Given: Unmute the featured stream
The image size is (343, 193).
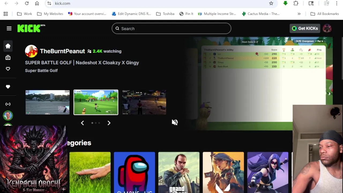Looking at the screenshot, I should click(x=175, y=122).
